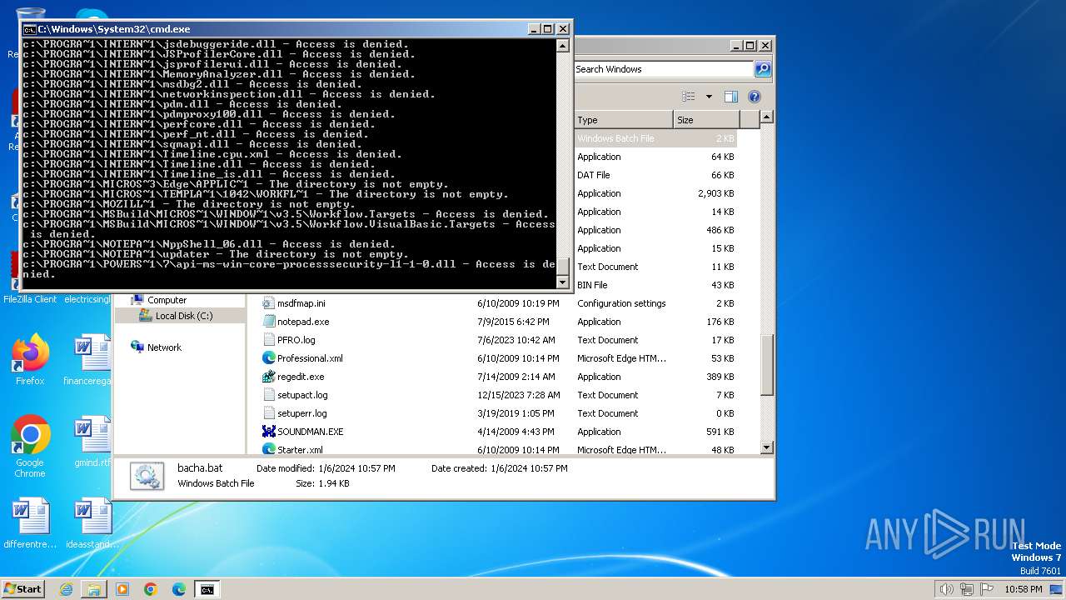Click the Explorer file list scroll up arrow

(x=767, y=117)
